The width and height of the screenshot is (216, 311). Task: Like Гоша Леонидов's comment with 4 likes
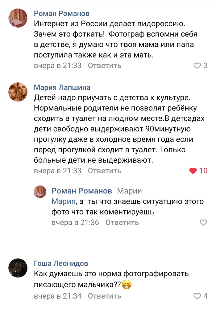coord(197,296)
